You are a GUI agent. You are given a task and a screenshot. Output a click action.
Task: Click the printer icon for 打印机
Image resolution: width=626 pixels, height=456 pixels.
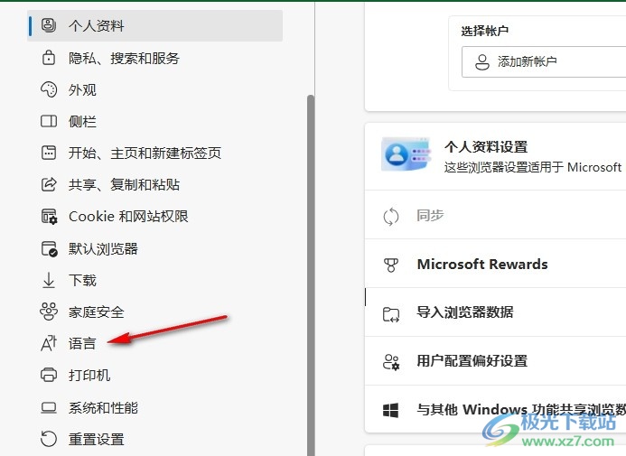point(49,375)
